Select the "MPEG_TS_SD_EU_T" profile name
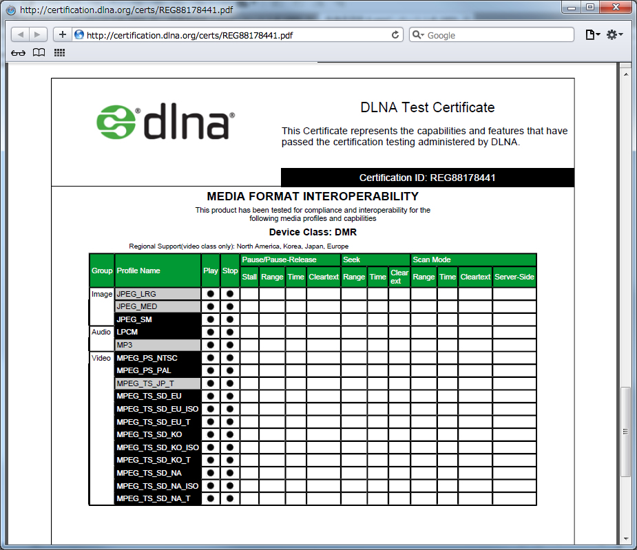Screen dimensions: 637x550 click(x=158, y=422)
